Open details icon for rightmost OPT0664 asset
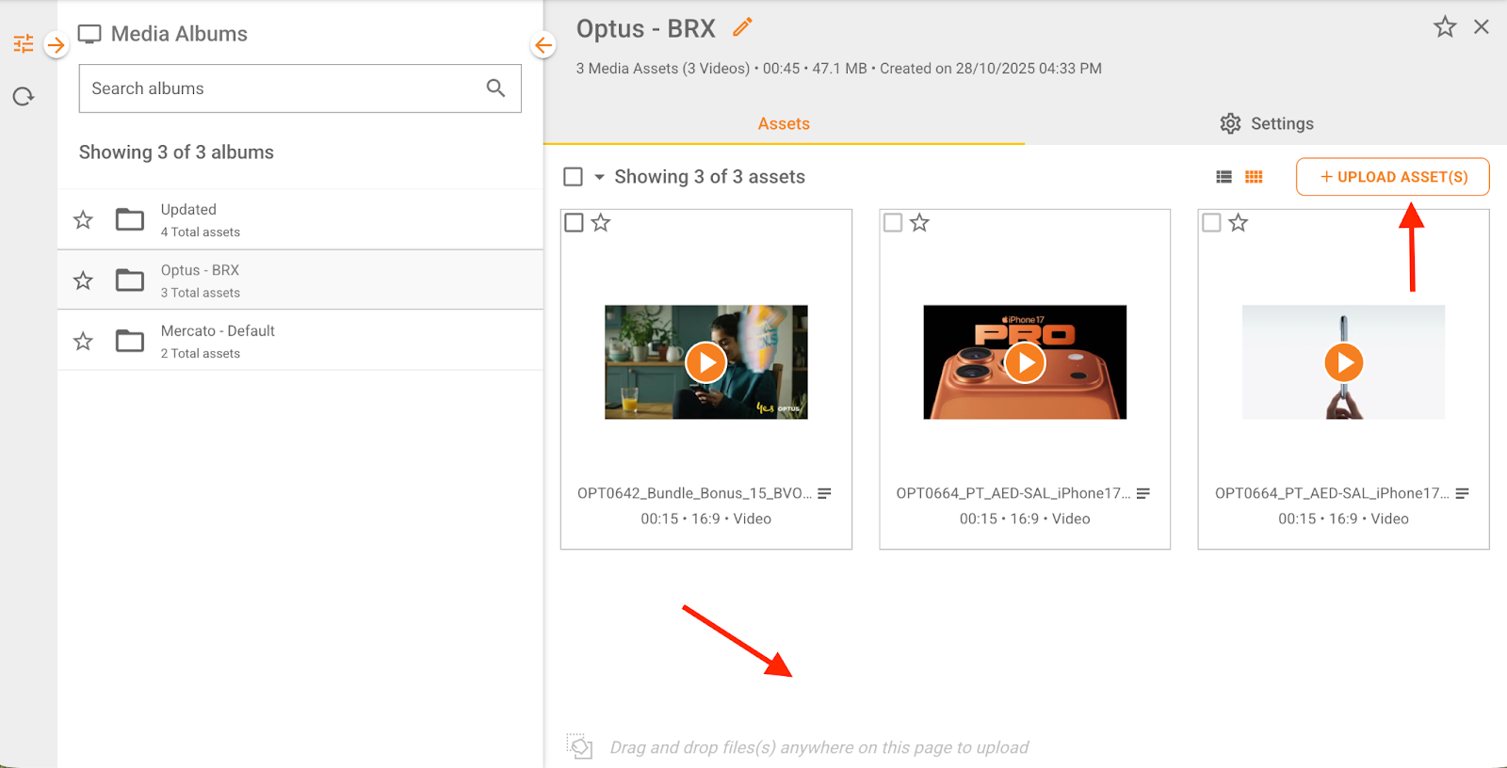This screenshot has width=1507, height=768. tap(1462, 493)
